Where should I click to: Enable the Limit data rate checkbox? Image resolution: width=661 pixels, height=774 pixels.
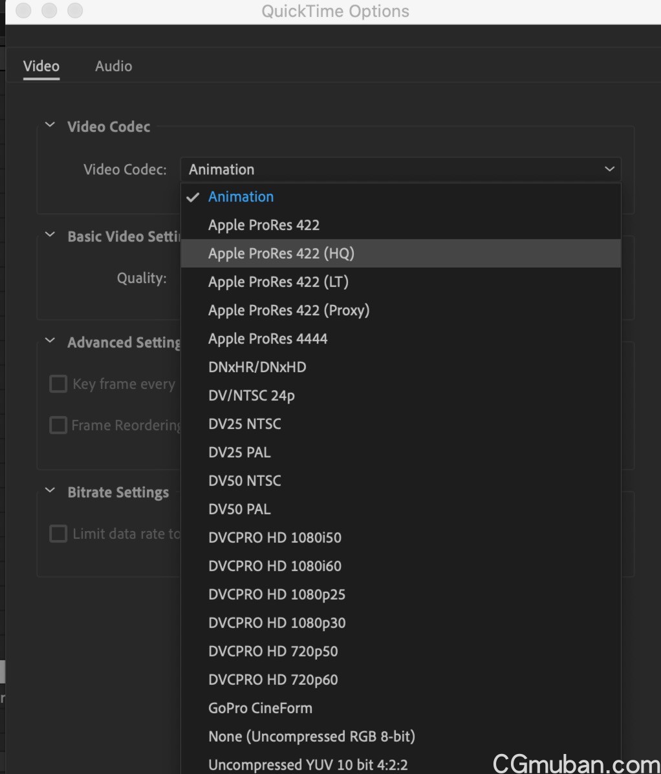pyautogui.click(x=58, y=534)
